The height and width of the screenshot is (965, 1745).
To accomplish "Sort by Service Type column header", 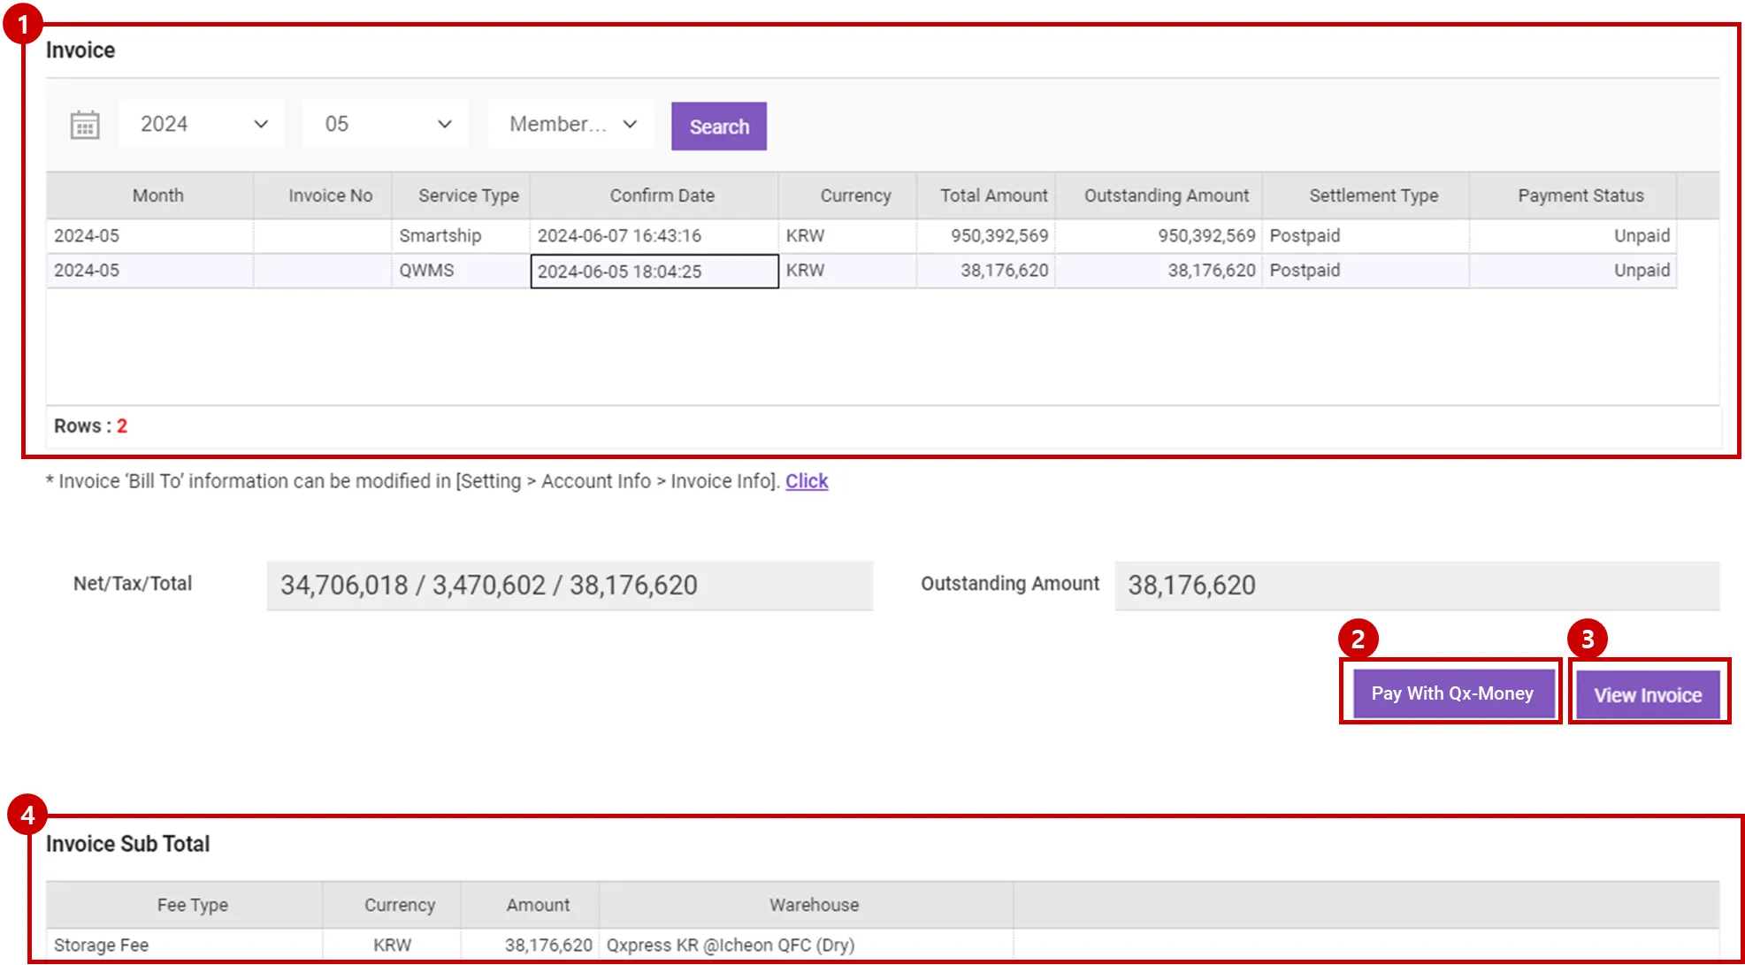I will (468, 195).
